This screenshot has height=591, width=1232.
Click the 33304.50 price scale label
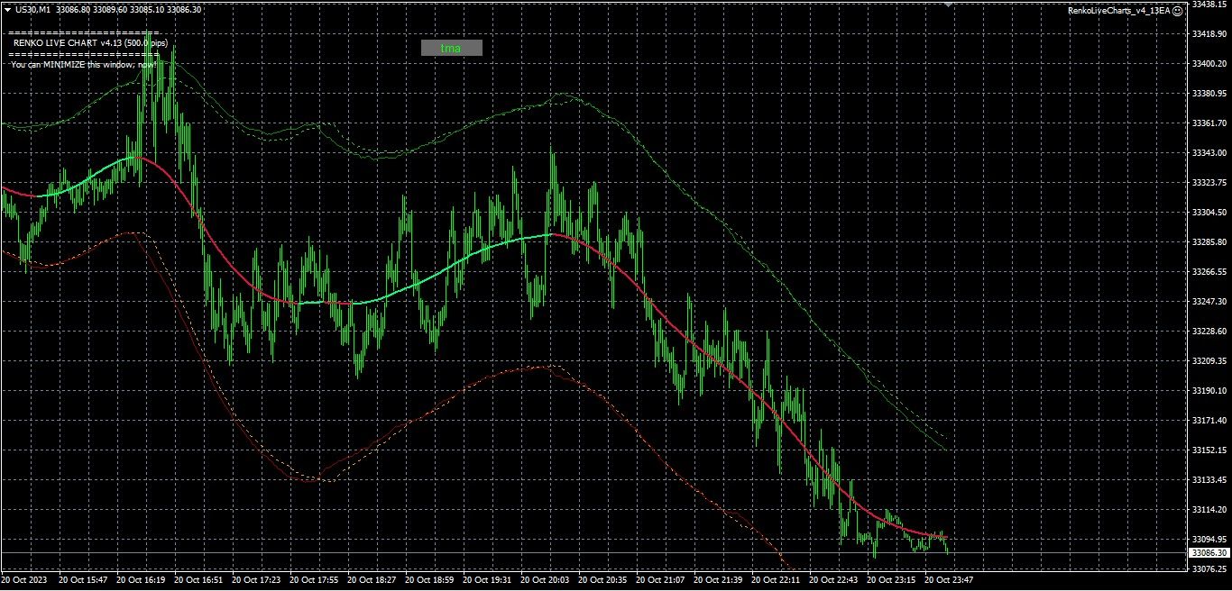pyautogui.click(x=1209, y=213)
